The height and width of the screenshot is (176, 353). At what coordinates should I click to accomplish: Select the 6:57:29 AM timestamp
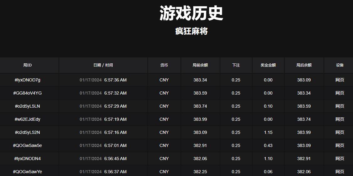[x=115, y=106]
